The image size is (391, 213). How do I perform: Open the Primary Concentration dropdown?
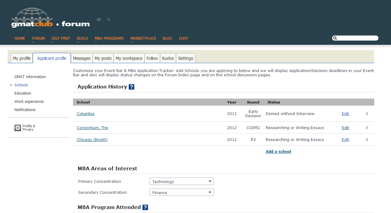coord(181,182)
